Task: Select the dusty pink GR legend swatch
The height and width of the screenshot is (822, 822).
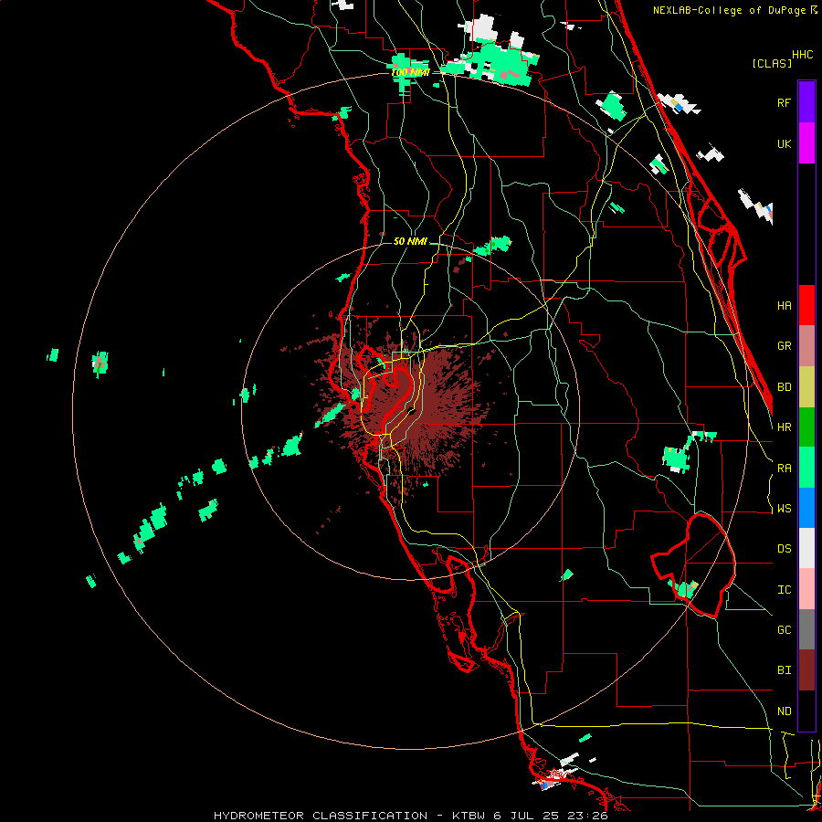Action: (x=806, y=345)
